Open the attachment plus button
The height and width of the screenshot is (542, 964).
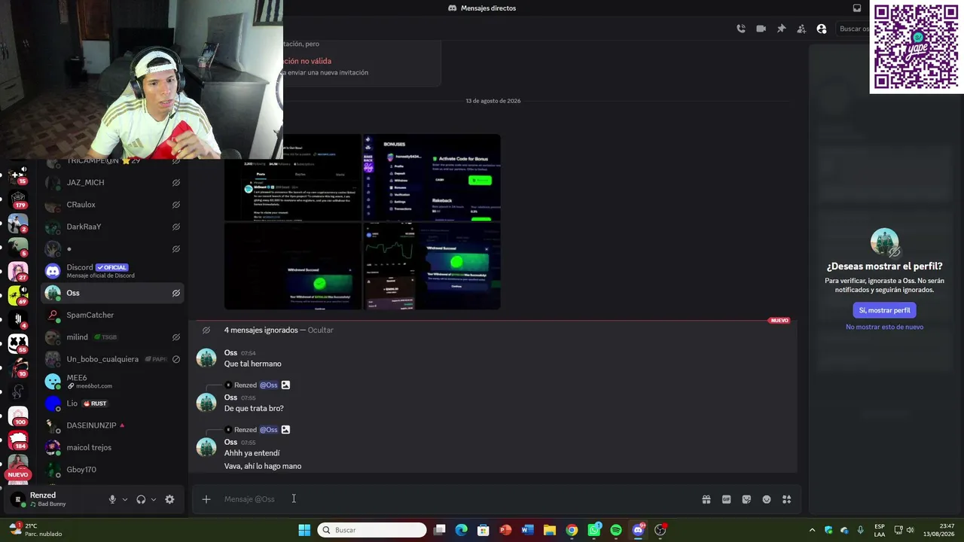pyautogui.click(x=206, y=499)
